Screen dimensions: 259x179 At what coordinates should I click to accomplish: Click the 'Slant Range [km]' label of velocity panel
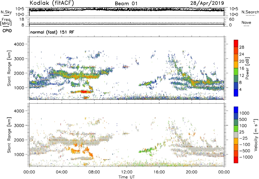(9, 135)
